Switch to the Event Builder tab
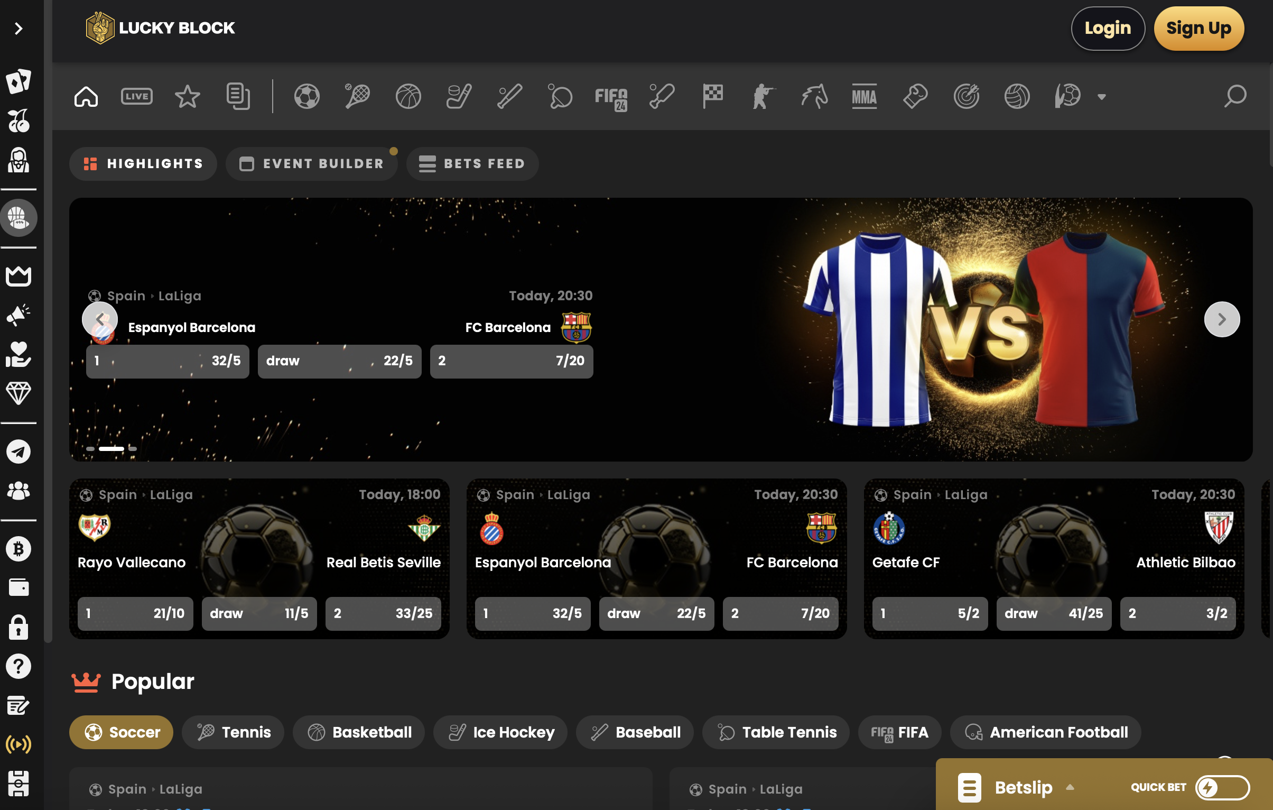The image size is (1273, 810). click(x=311, y=164)
